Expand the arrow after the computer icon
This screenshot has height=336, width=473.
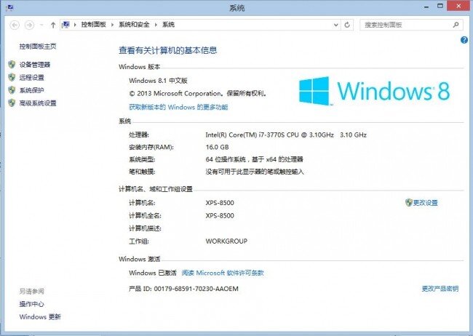[x=75, y=25]
